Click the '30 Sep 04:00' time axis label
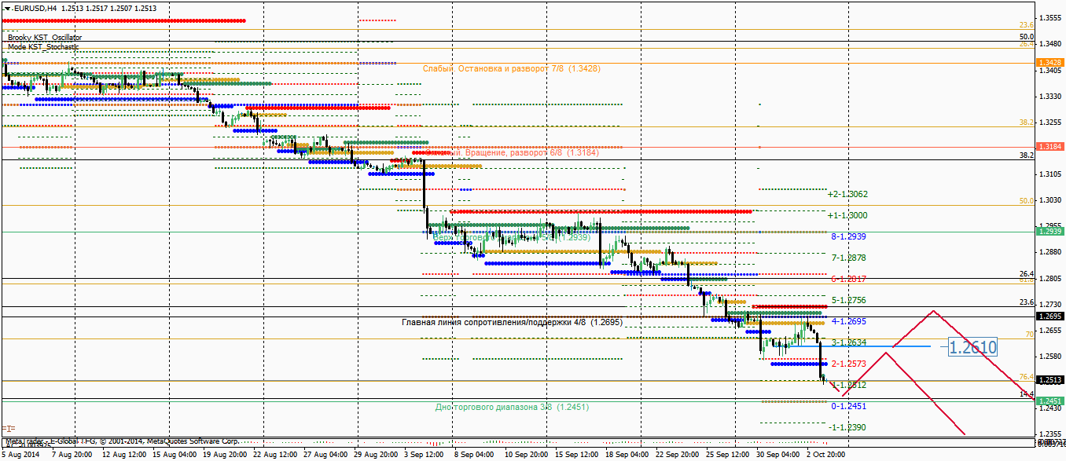Image resolution: width=1066 pixels, height=461 pixels. pyautogui.click(x=777, y=455)
